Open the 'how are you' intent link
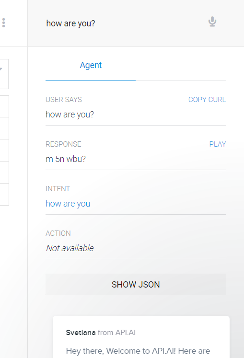Viewport: 244px width, 358px height. tap(68, 203)
